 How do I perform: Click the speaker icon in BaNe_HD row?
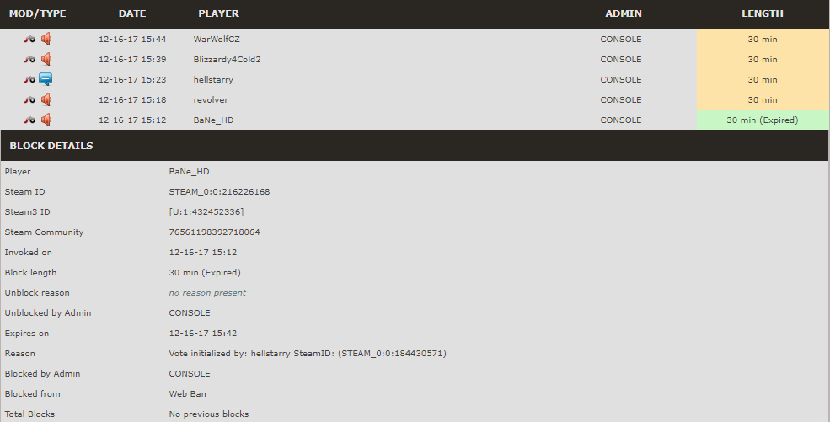(46, 120)
